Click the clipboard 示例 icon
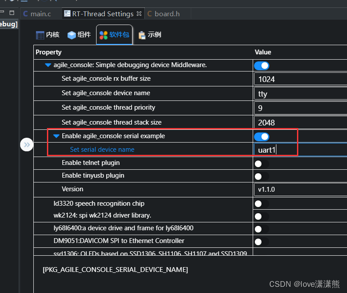 [142, 35]
